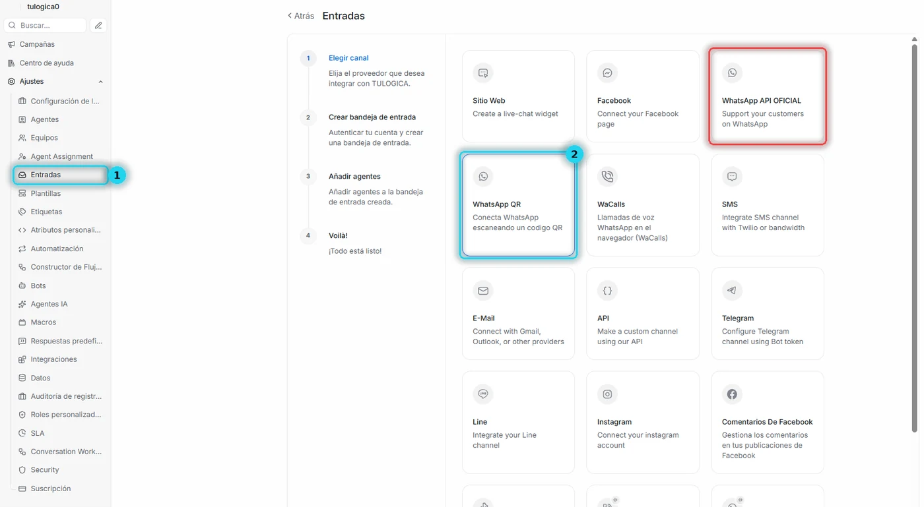
Task: Click into the Buscar search field
Action: (x=45, y=25)
